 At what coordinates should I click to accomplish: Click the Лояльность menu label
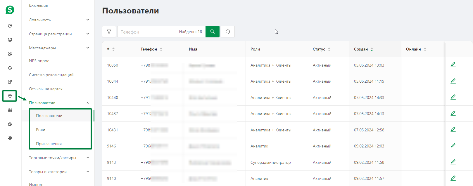[x=40, y=20]
